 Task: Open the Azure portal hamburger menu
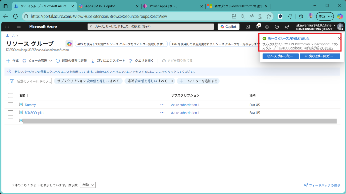click(19, 27)
